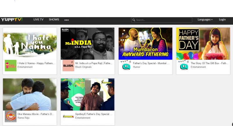Click channel icon beside Father's Day Special - Mumbai
Screen dimensions: 233x126
[126, 65]
